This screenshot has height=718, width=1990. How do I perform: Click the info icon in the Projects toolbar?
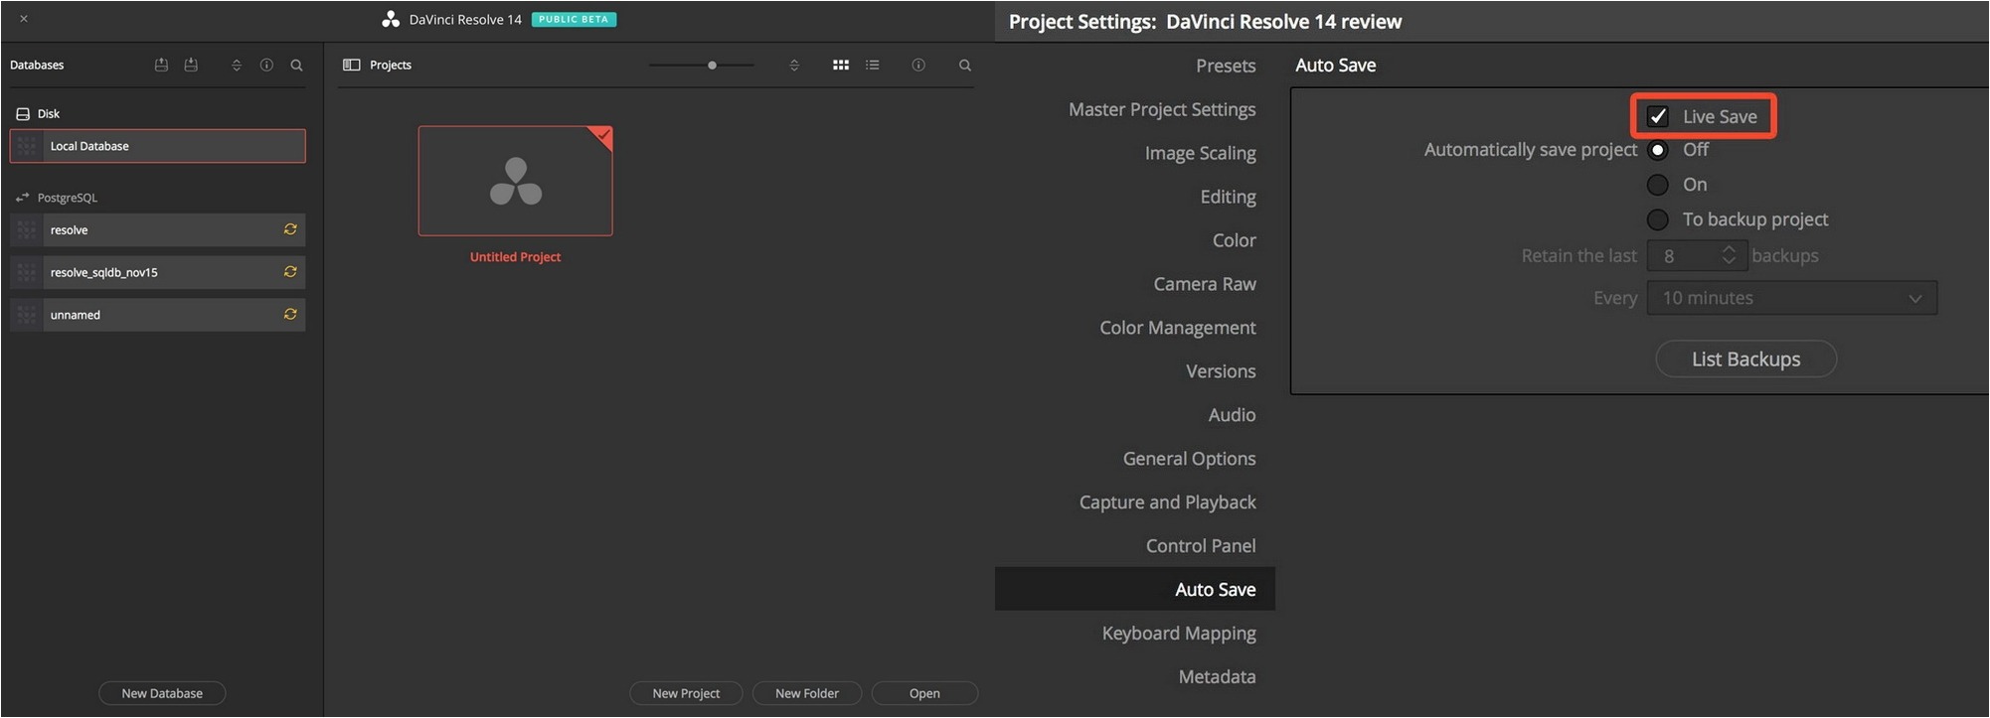tap(918, 65)
